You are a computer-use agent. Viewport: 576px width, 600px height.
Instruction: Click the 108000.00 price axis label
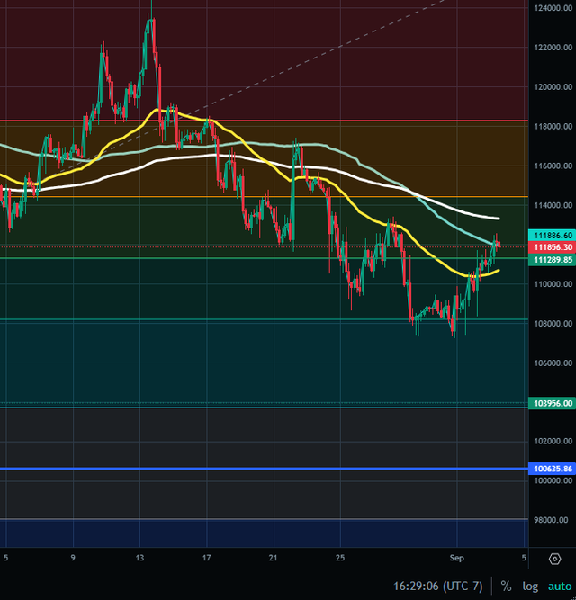tap(553, 323)
